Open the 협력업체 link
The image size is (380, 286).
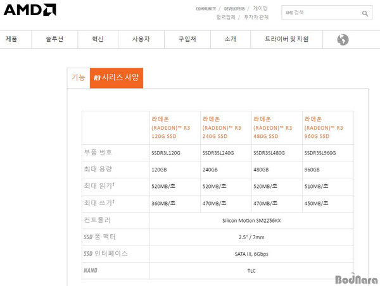(x=225, y=17)
